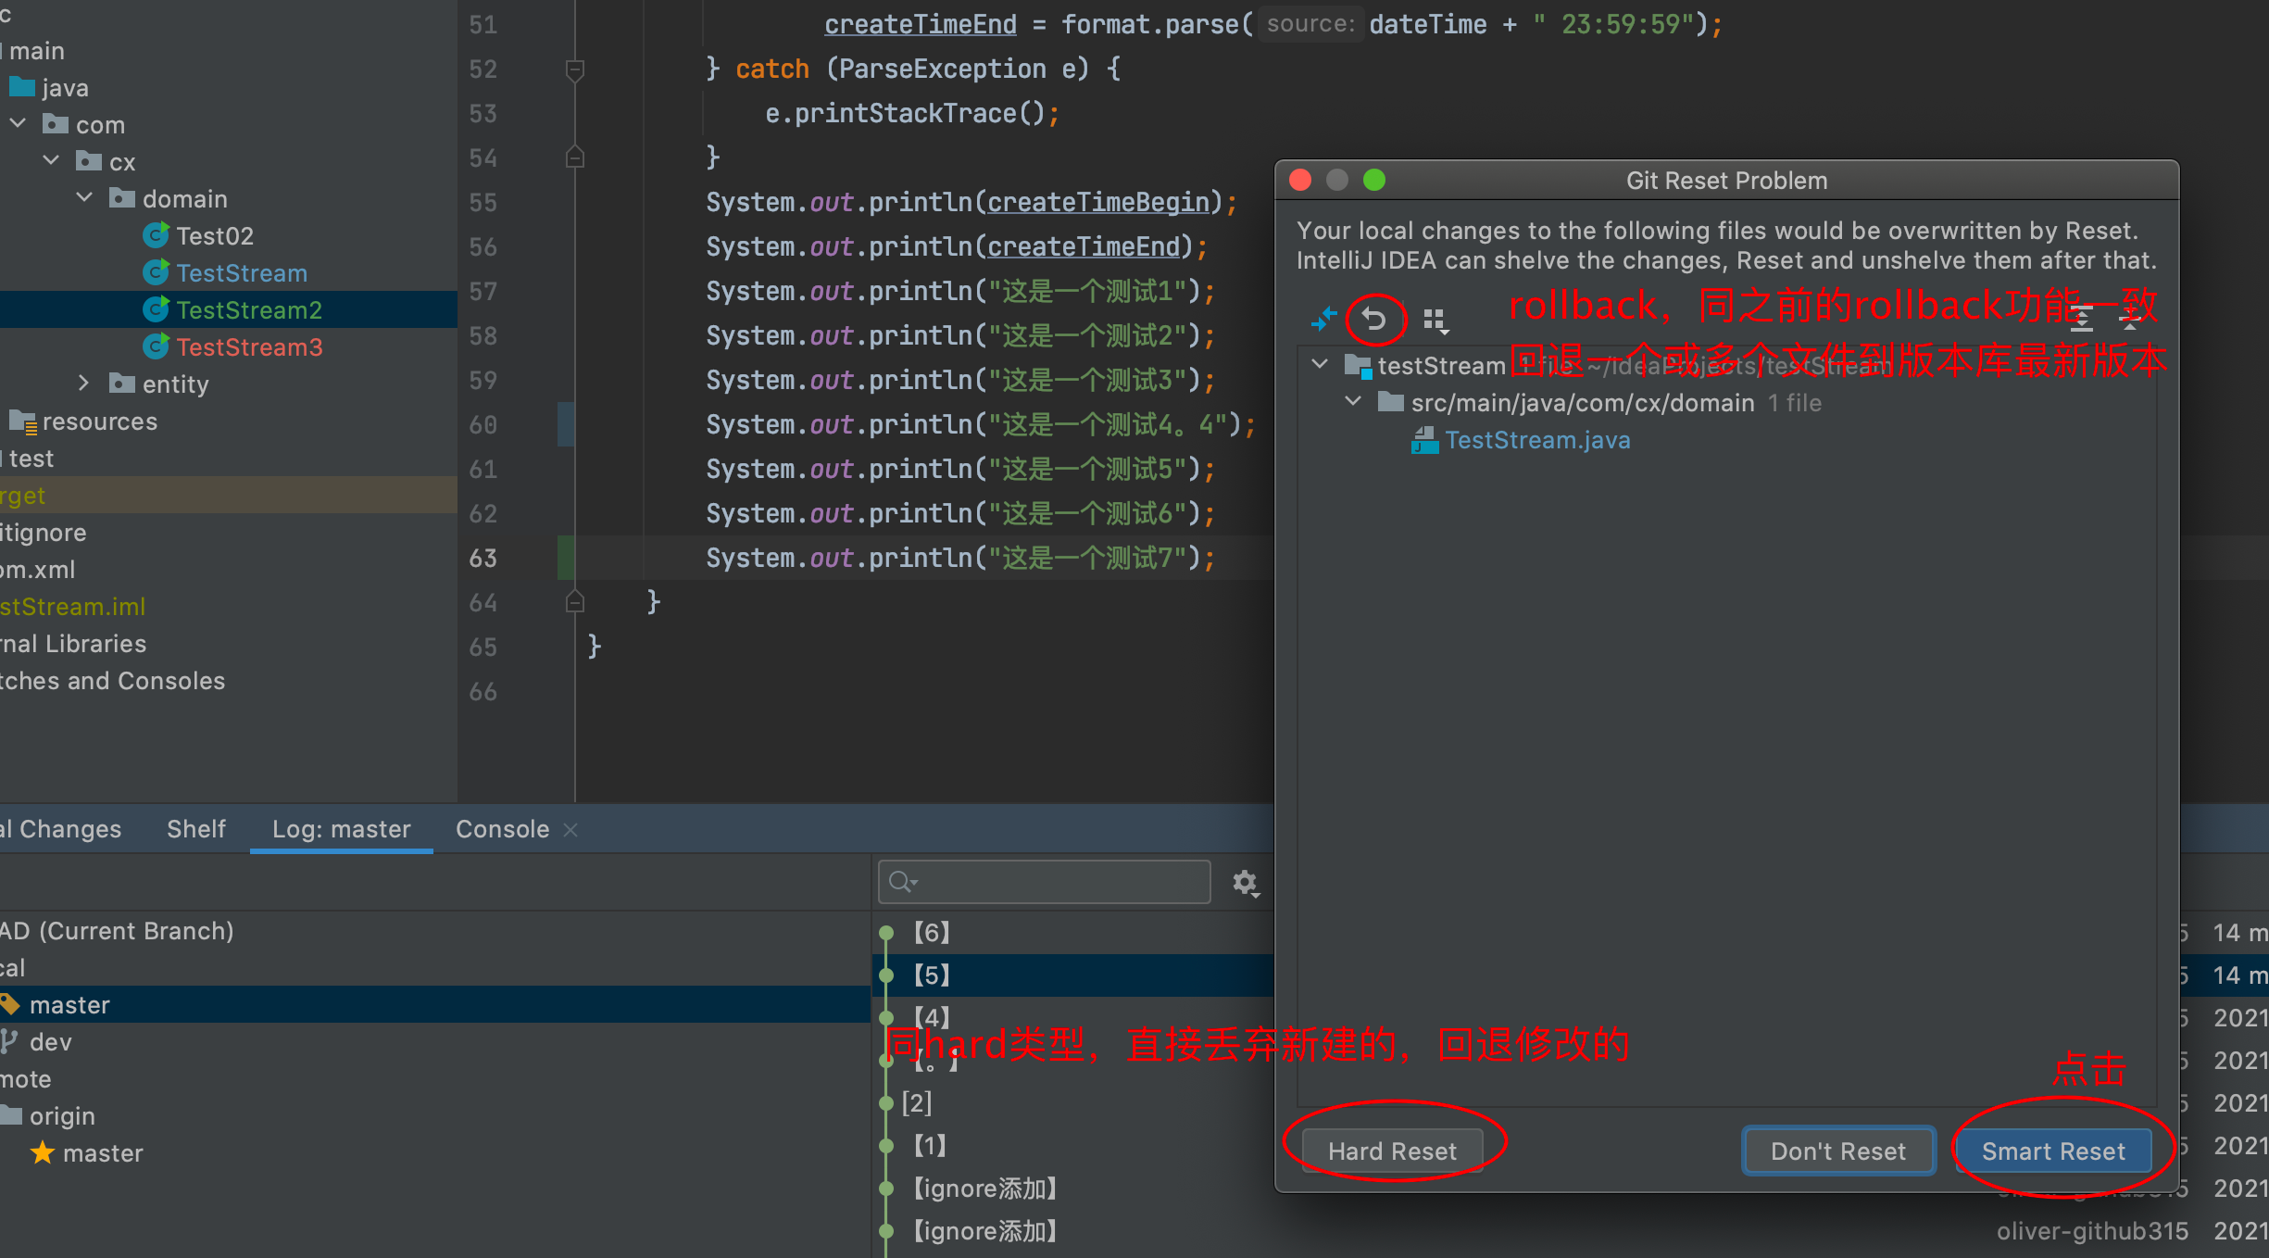Viewport: 2269px width, 1258px height.
Task: Collapse the domain package in project tree
Action: (x=85, y=198)
